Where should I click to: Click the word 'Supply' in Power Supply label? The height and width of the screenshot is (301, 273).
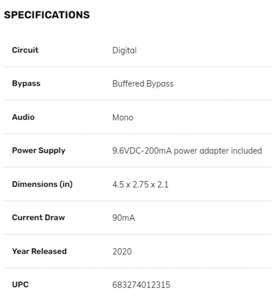pyautogui.click(x=52, y=151)
